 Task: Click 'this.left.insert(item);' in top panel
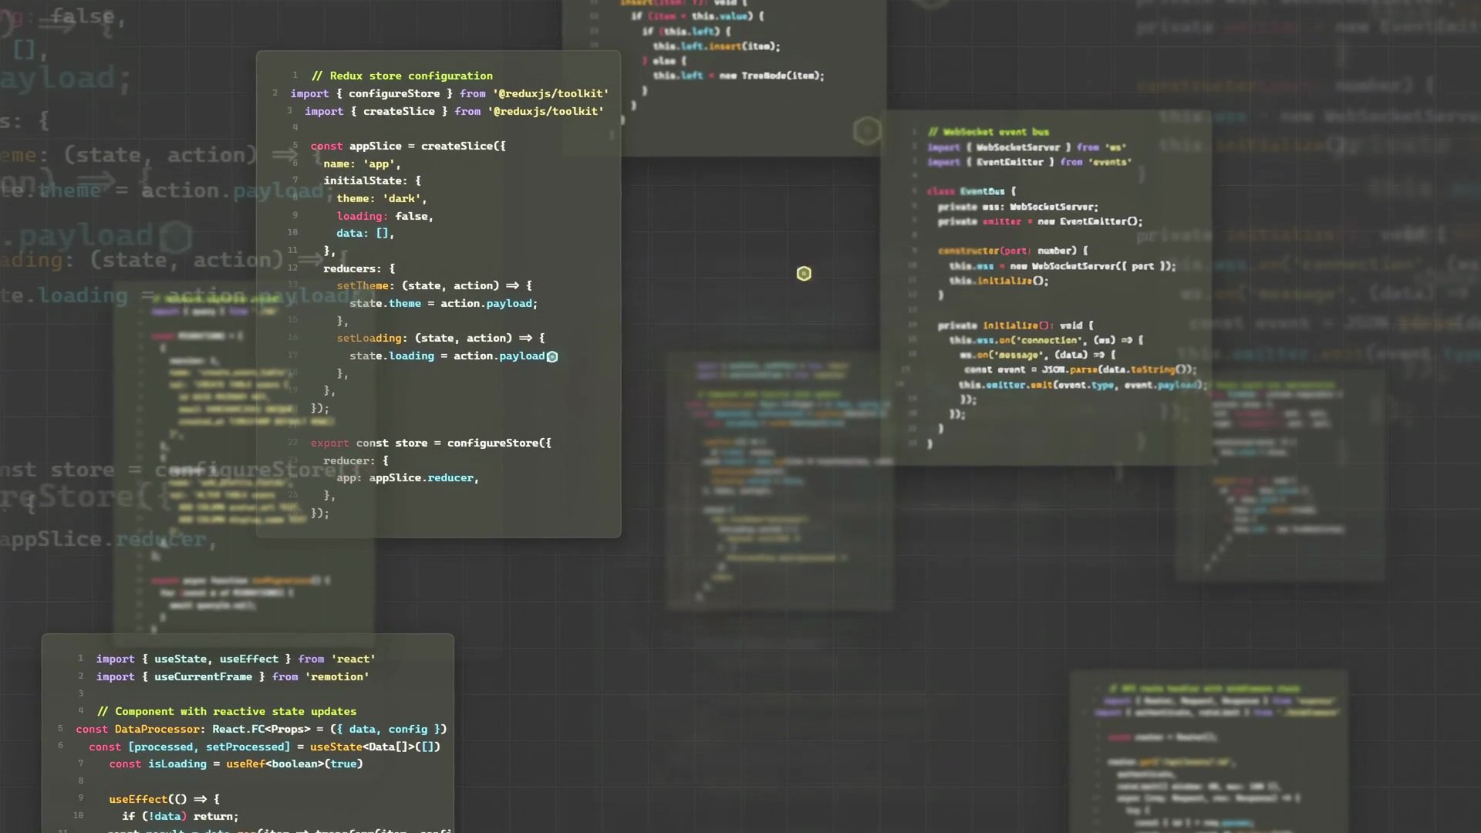coord(717,46)
